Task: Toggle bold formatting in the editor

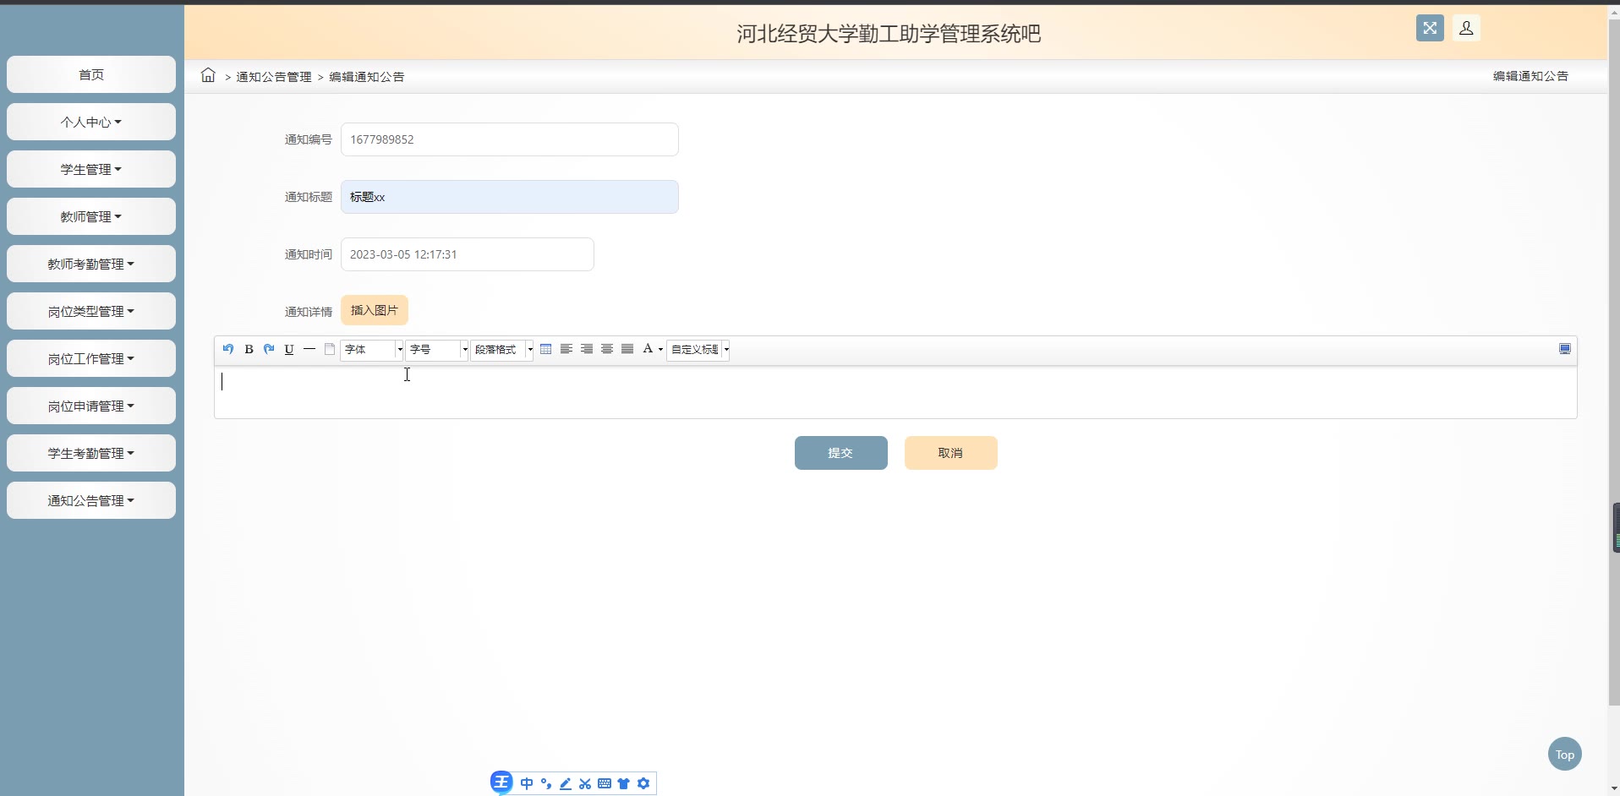Action: (249, 349)
